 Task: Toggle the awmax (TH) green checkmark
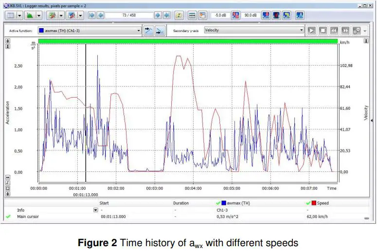coord(218,203)
